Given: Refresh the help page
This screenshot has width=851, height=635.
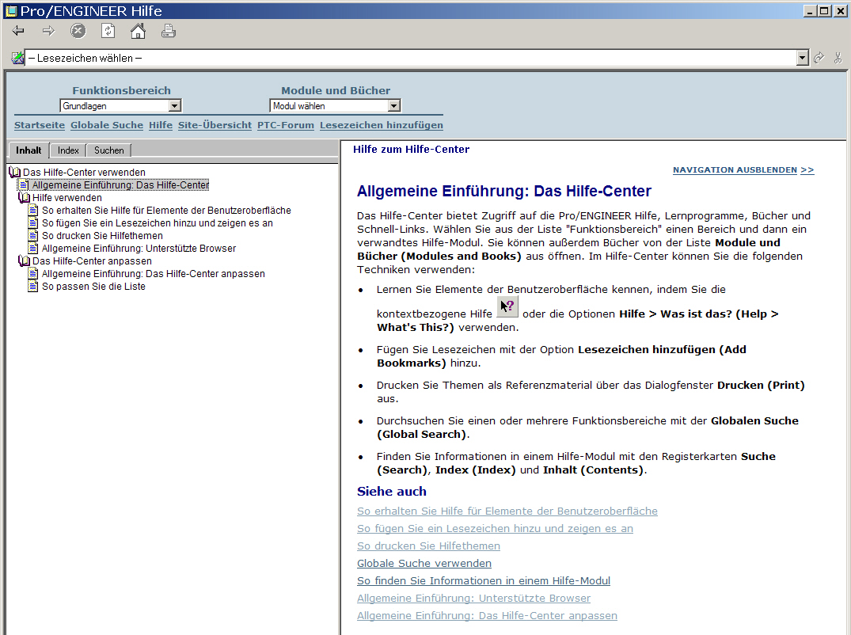Looking at the screenshot, I should point(108,31).
